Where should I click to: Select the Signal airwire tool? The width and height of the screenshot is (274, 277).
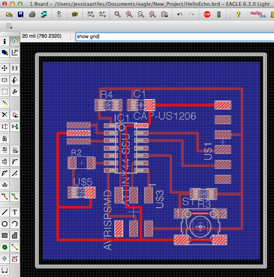tap(15, 247)
